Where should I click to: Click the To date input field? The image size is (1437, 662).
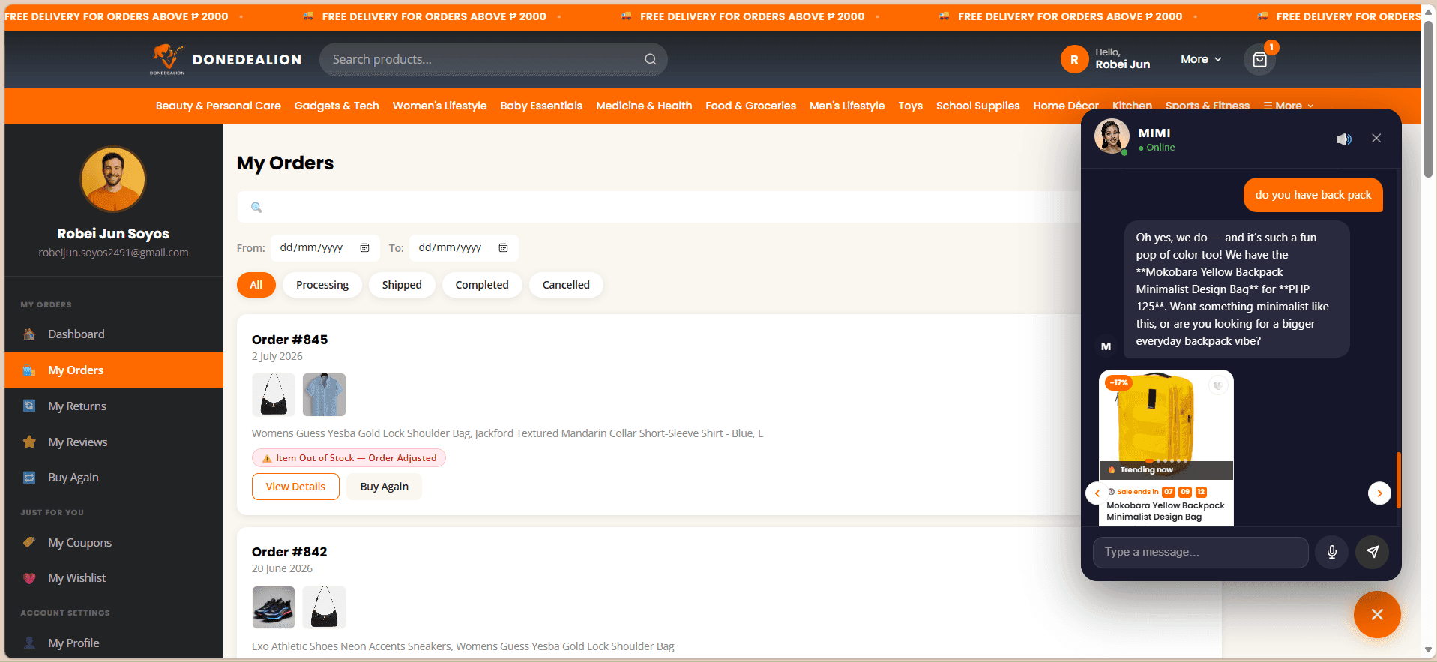point(463,248)
